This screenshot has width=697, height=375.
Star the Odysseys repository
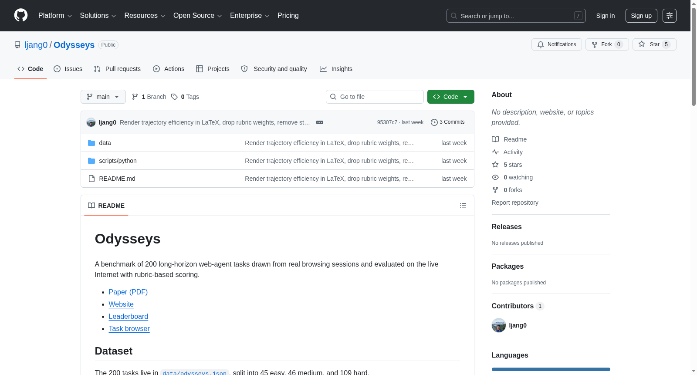(x=654, y=44)
